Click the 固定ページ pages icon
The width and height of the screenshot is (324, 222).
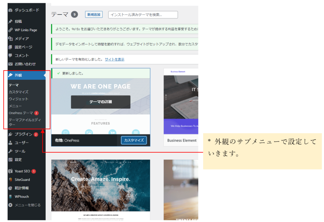pos(10,47)
